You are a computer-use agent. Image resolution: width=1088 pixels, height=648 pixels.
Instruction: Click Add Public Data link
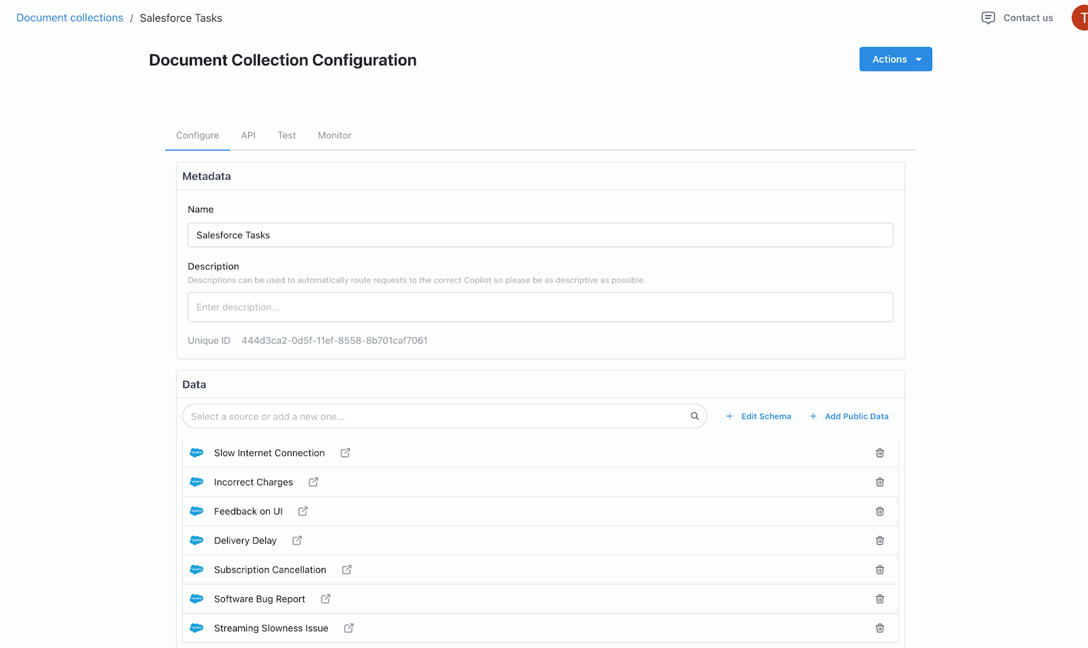tap(849, 416)
